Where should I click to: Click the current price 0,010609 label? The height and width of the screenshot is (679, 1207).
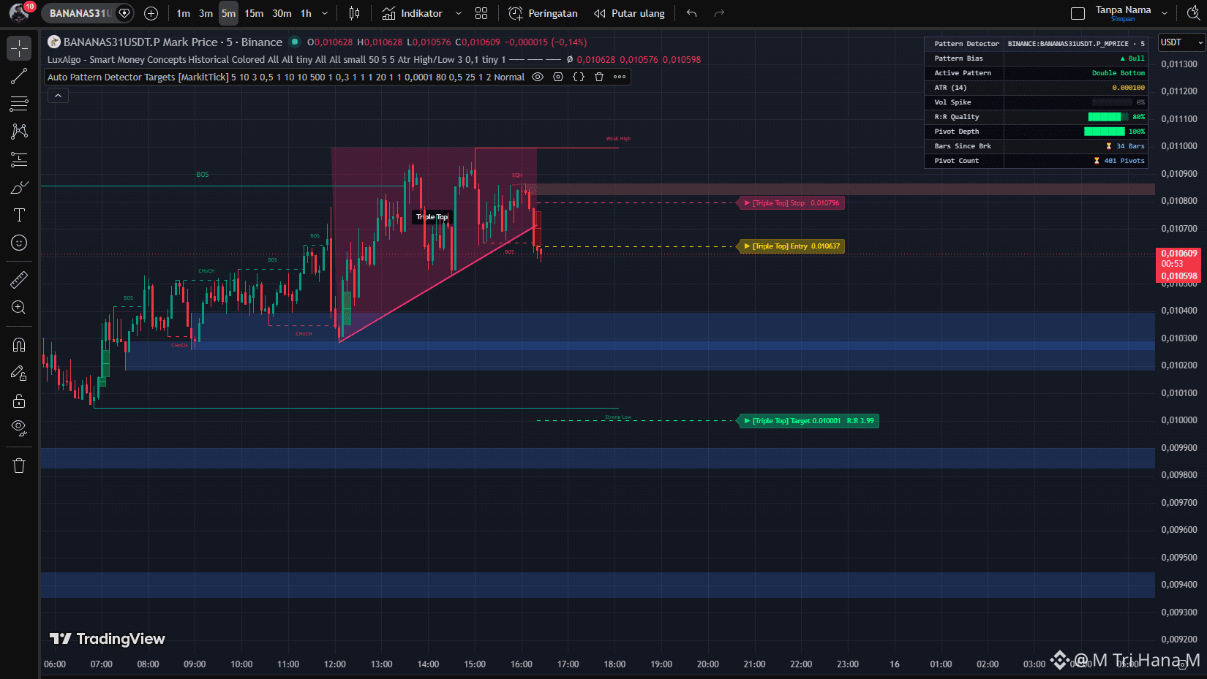[1179, 254]
